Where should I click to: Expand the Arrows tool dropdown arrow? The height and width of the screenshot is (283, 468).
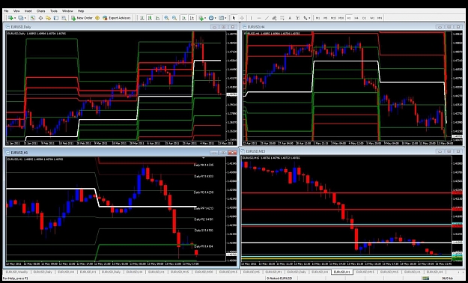click(x=309, y=18)
